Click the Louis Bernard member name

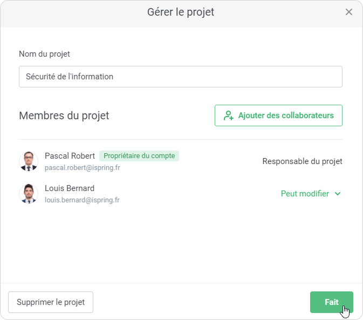coord(70,188)
